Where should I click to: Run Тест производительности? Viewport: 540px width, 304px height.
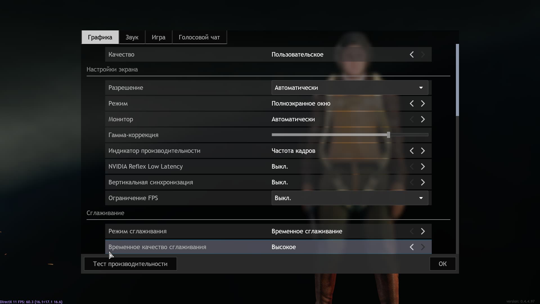coord(130,264)
